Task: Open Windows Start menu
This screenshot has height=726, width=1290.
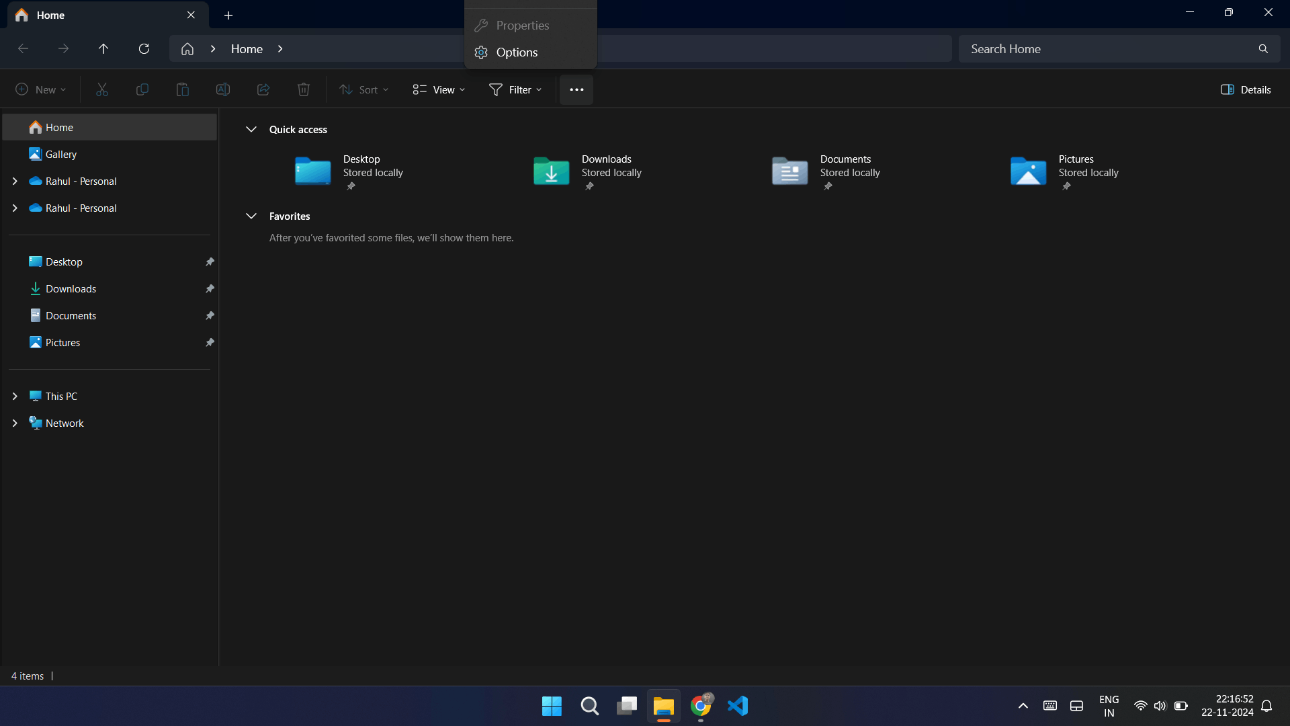Action: (x=552, y=706)
